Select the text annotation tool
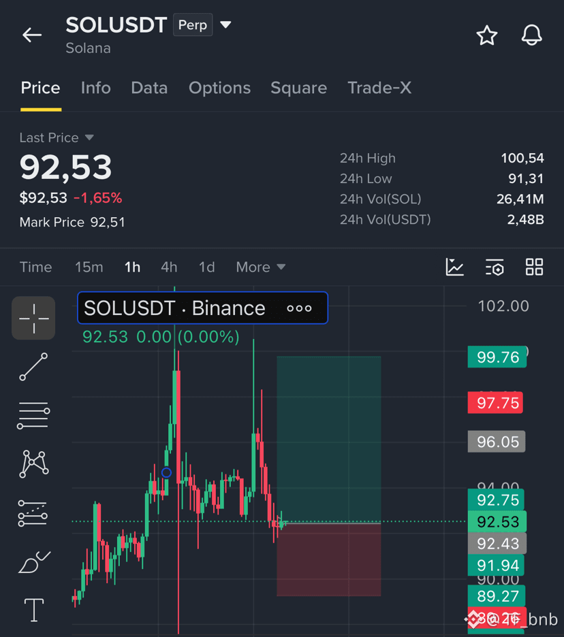The height and width of the screenshot is (637, 564). 34,610
